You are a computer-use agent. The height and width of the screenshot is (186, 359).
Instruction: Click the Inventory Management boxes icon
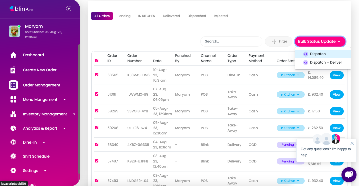click(x=13, y=114)
